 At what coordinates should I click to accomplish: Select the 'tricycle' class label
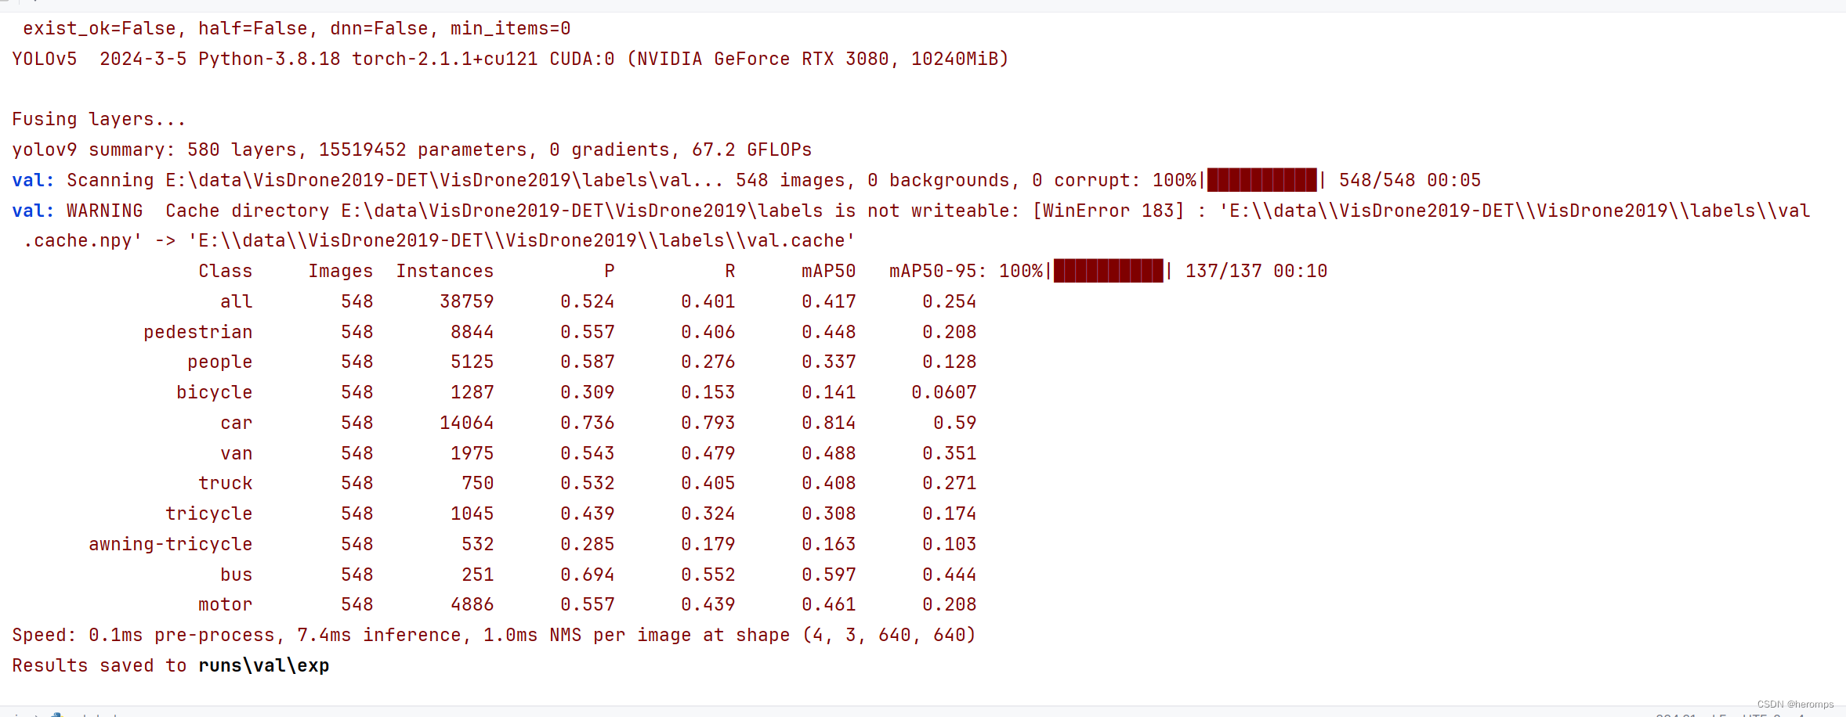[x=208, y=513]
